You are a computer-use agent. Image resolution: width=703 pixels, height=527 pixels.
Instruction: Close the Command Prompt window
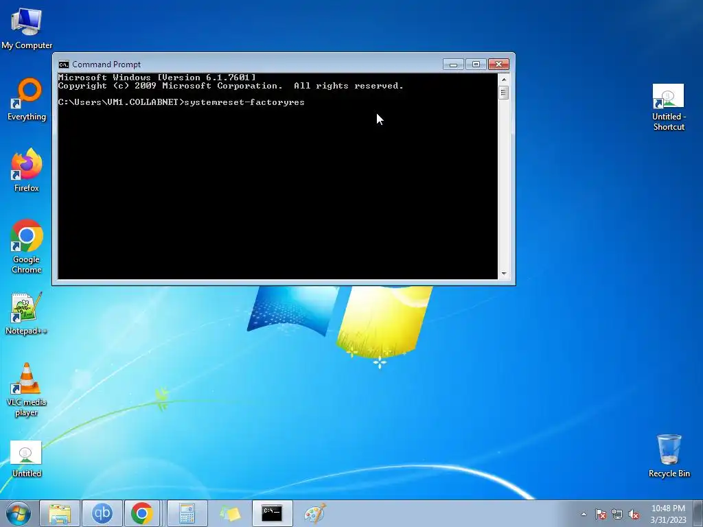click(x=498, y=65)
